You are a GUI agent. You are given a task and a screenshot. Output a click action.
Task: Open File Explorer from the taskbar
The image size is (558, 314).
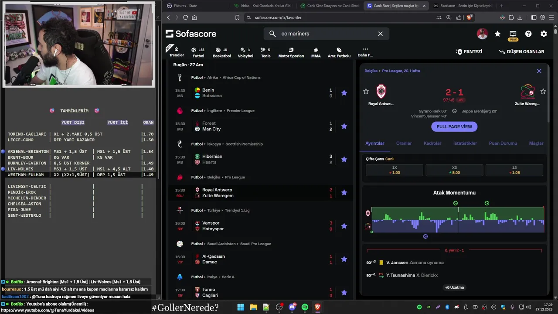tap(253, 307)
